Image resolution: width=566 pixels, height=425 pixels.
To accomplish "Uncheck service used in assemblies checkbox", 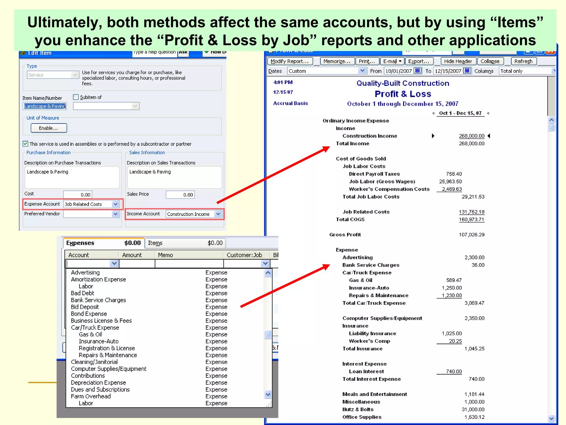I will (25, 144).
